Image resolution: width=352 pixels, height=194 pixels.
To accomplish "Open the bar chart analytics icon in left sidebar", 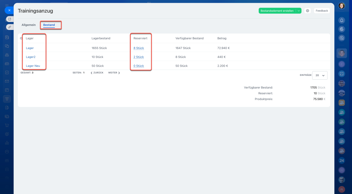I will click(x=7, y=143).
